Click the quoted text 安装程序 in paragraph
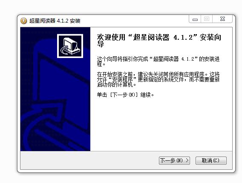 click(x=122, y=80)
